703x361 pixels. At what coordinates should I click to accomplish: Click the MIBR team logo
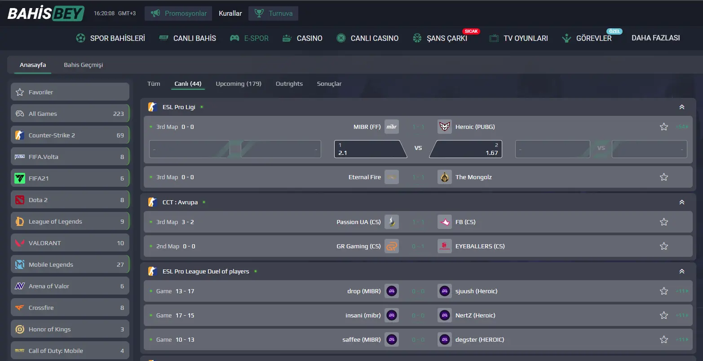coord(392,127)
